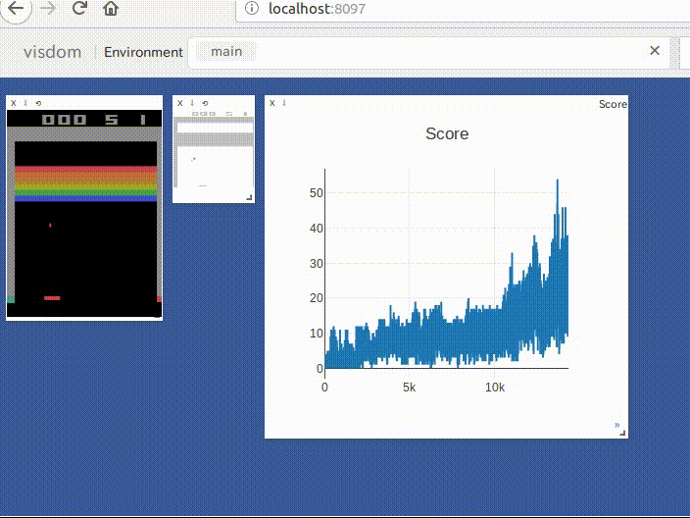The height and width of the screenshot is (518, 690).
Task: Select the main environment tag
Action: pyautogui.click(x=226, y=52)
